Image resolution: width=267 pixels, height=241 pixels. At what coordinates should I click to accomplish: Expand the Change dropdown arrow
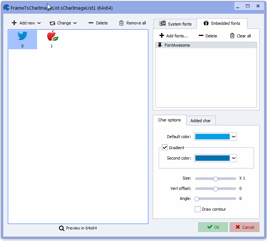(75, 23)
